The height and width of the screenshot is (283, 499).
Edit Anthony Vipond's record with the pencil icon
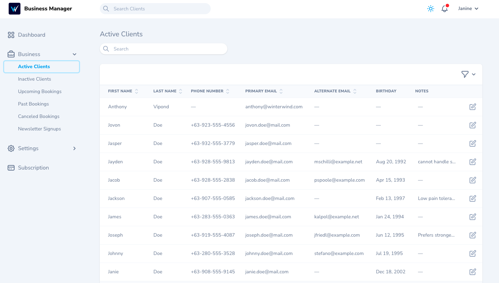pos(473,107)
